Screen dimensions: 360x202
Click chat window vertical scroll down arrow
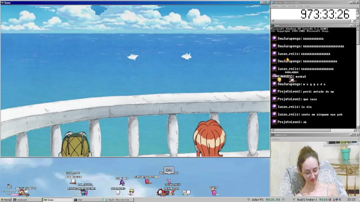pyautogui.click(x=358, y=127)
